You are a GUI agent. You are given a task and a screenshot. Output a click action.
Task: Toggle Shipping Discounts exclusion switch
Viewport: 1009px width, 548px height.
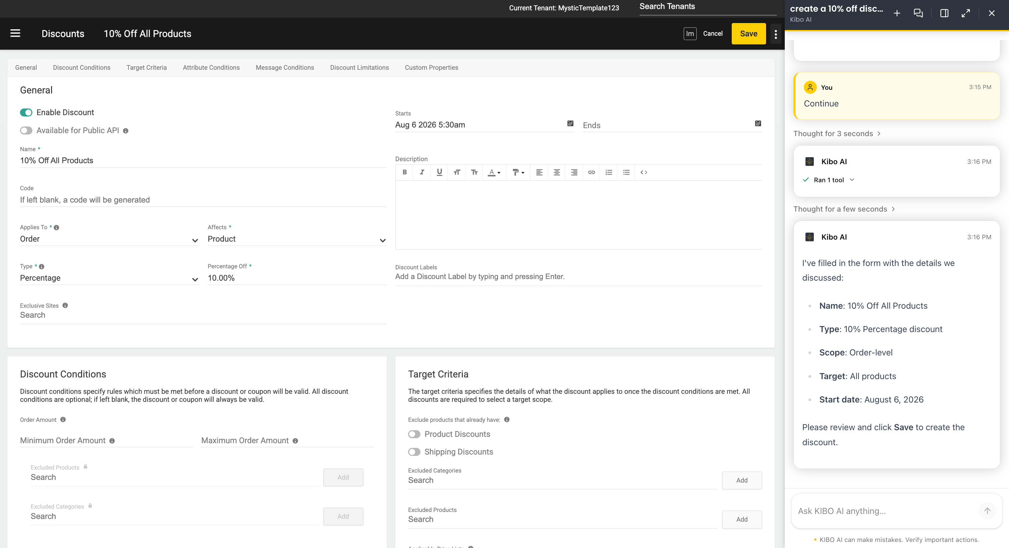(x=414, y=452)
